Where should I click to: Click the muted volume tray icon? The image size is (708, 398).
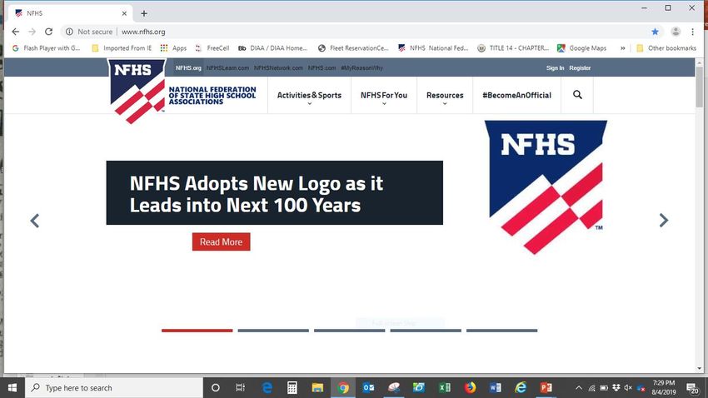click(628, 388)
